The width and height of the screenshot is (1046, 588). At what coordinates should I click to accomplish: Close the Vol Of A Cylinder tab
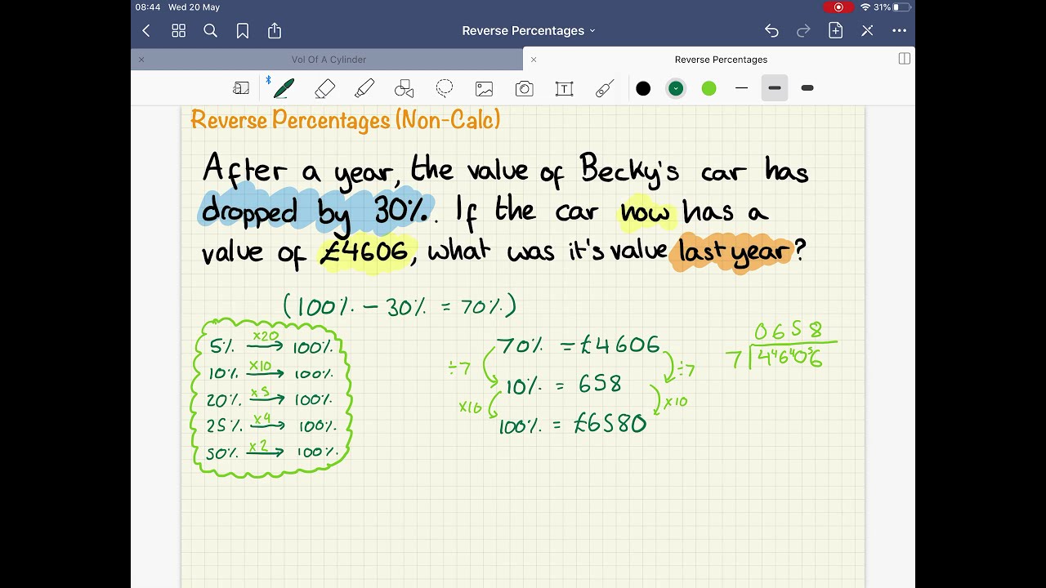click(141, 60)
